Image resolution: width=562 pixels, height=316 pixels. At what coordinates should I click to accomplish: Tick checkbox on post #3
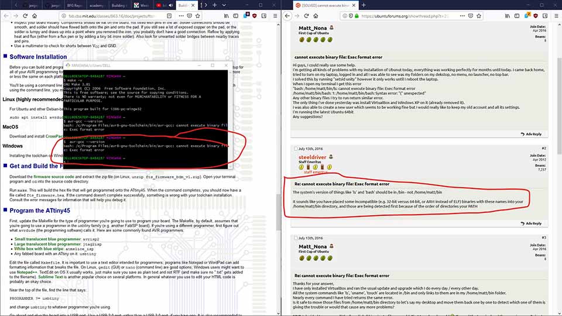click(296, 238)
